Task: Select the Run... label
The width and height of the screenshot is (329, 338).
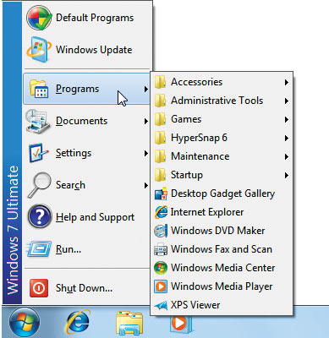Action: [69, 249]
